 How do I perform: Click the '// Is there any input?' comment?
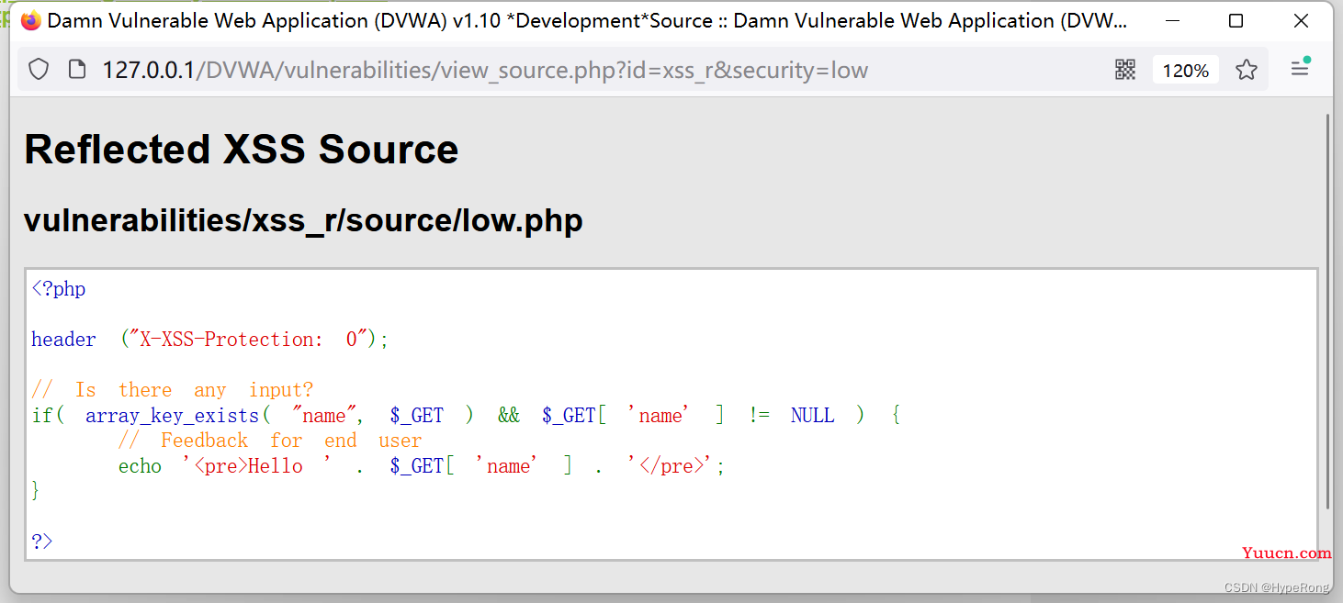point(173,390)
